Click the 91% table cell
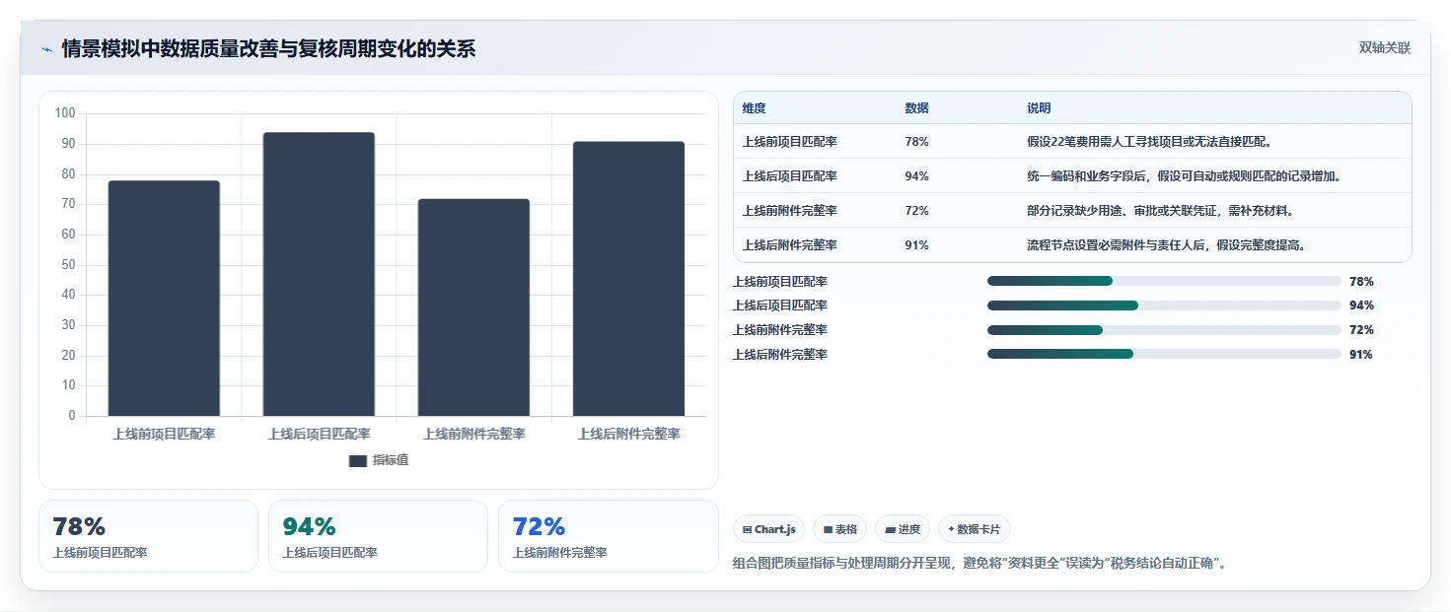1451x612 pixels. click(x=916, y=245)
